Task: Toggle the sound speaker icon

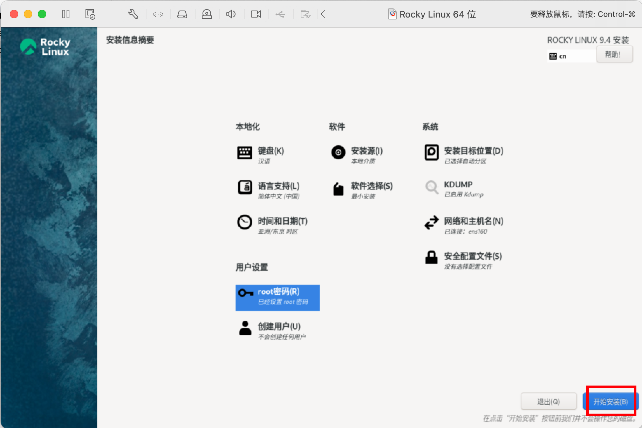Action: [x=231, y=14]
